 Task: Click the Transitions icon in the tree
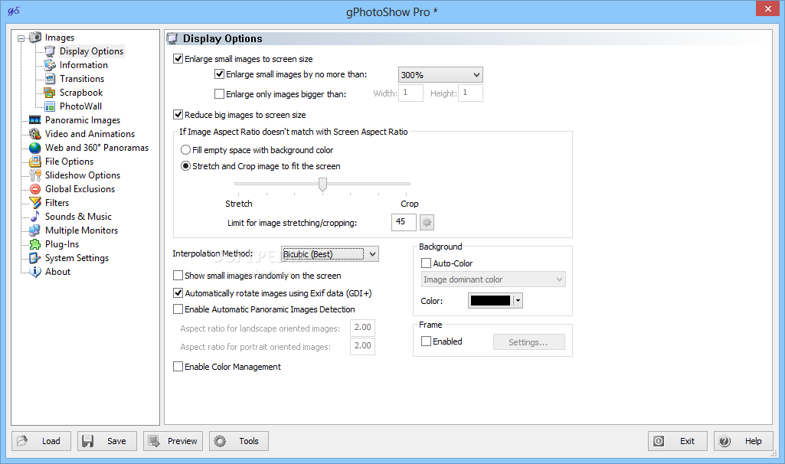click(x=50, y=79)
